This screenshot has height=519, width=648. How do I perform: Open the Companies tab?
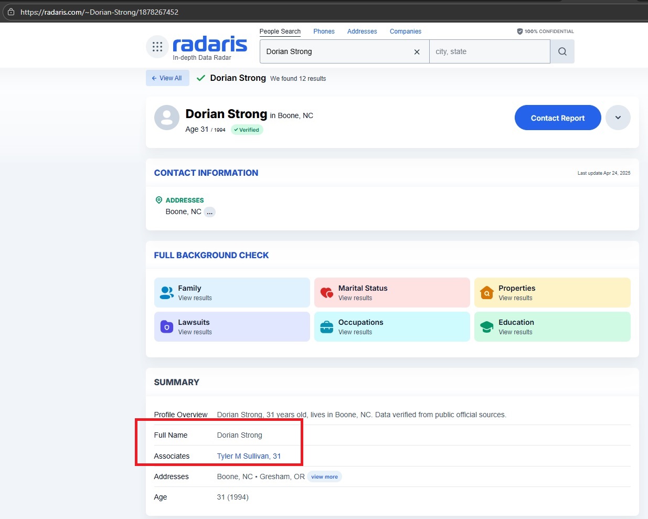[x=405, y=31]
